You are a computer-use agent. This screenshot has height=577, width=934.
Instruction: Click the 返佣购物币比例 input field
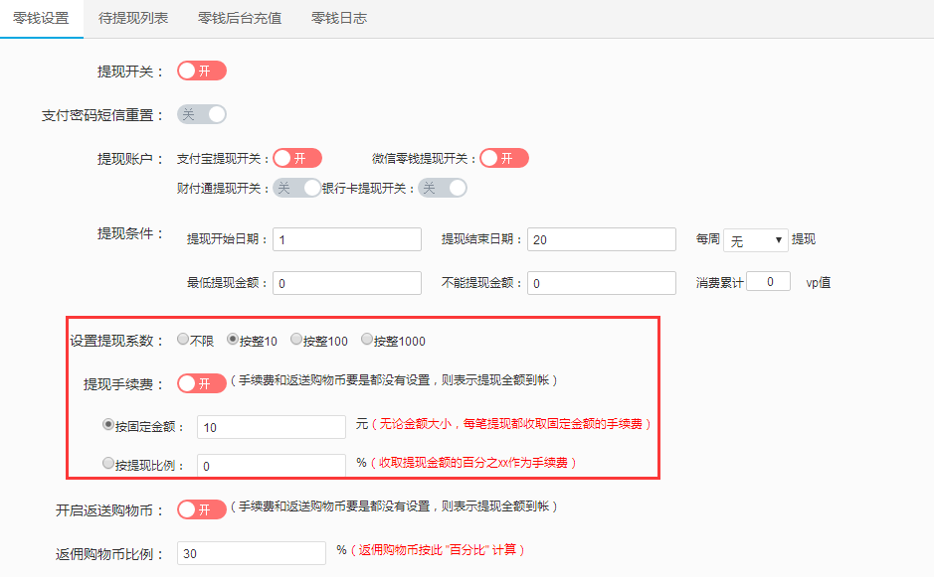(x=252, y=553)
